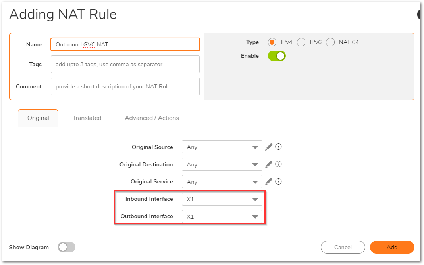Select the IPv4 type radio button
This screenshot has width=424, height=265.
tap(272, 42)
